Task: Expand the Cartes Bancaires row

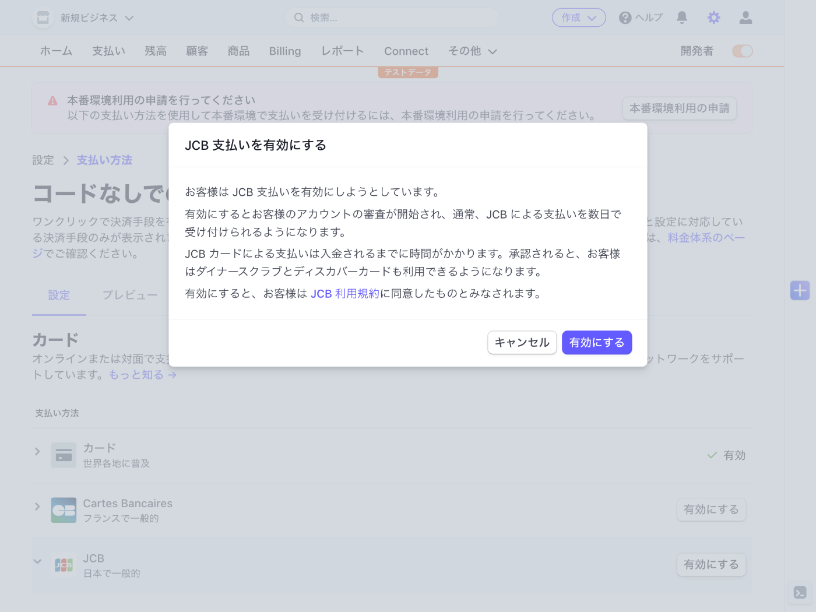Action: coord(37,507)
